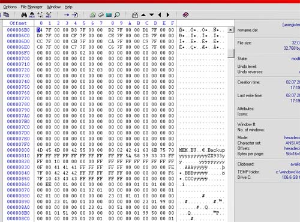Click the Go To Offset arrow icon
This screenshot has width=300, height=222.
(x=67, y=15)
